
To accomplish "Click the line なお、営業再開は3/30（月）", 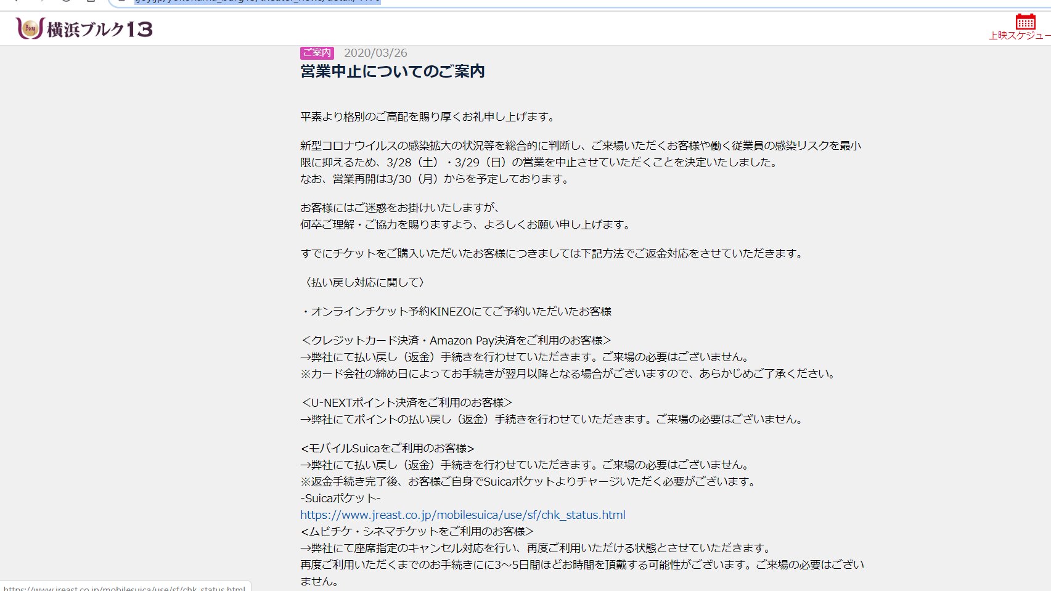I will click(x=436, y=179).
